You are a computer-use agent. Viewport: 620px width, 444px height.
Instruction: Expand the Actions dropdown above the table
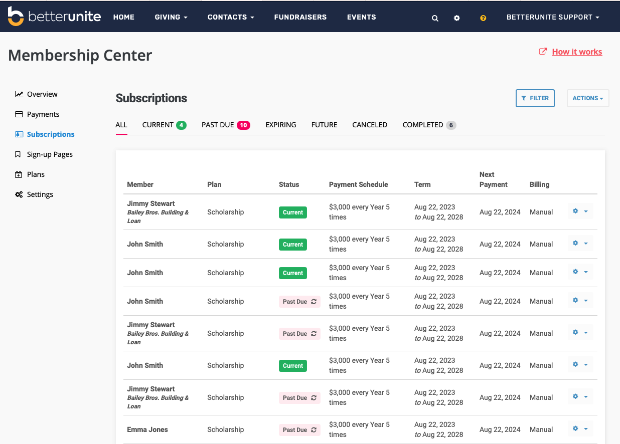(x=587, y=98)
